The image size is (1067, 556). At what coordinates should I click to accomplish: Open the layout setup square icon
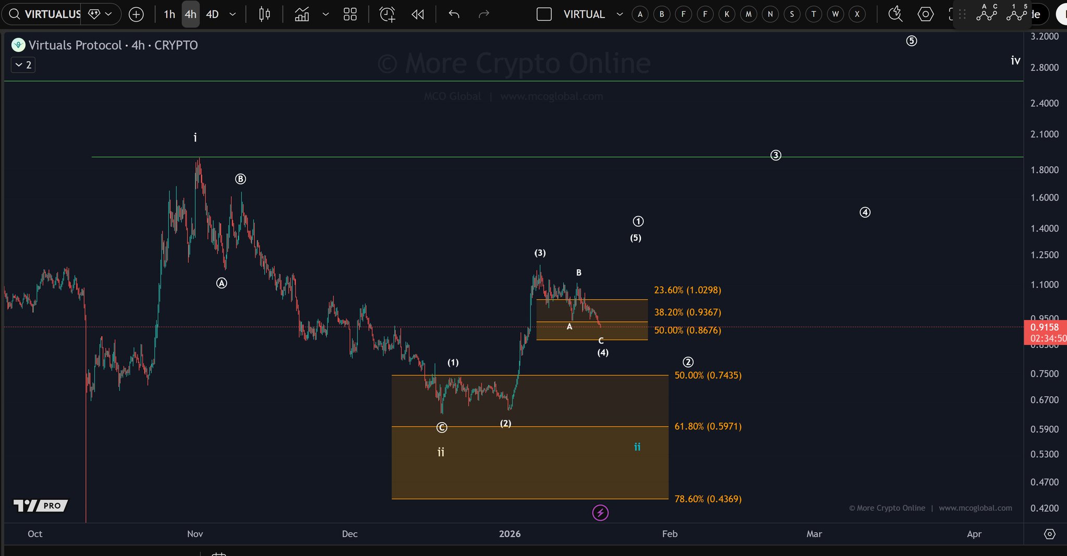click(544, 14)
